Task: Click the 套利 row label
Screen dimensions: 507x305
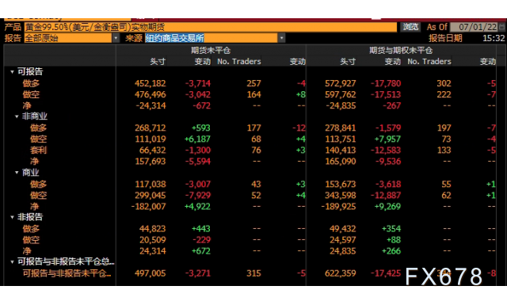Action: (x=39, y=151)
